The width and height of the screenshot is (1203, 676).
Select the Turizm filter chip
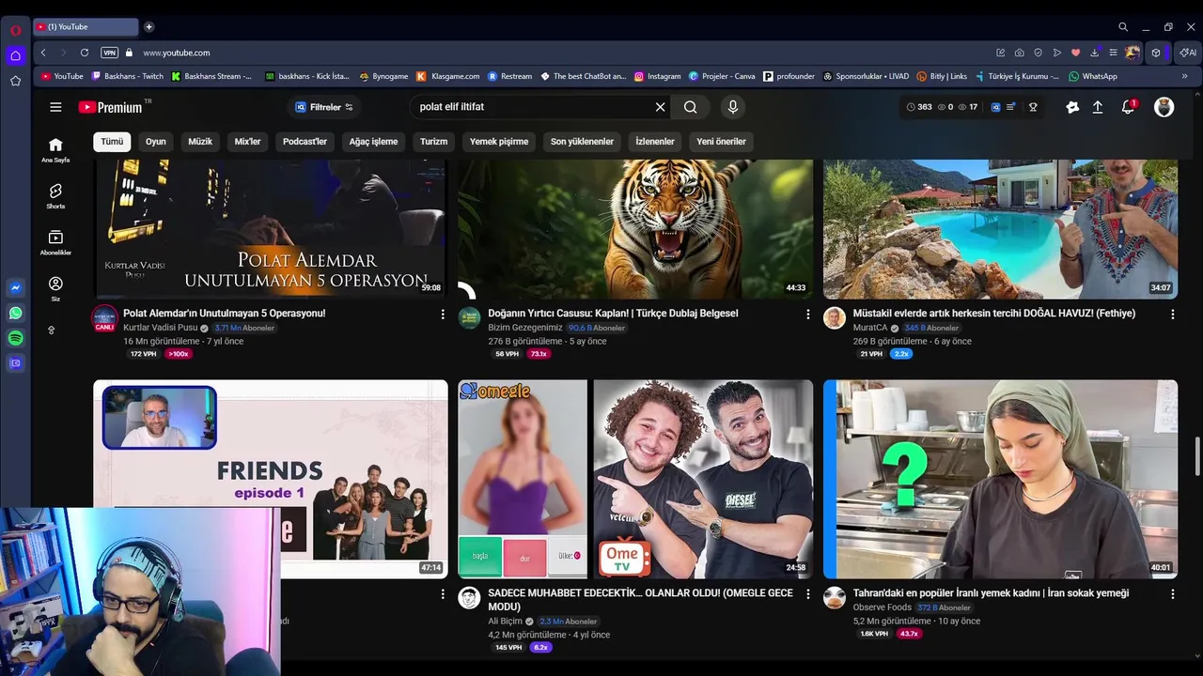(433, 142)
